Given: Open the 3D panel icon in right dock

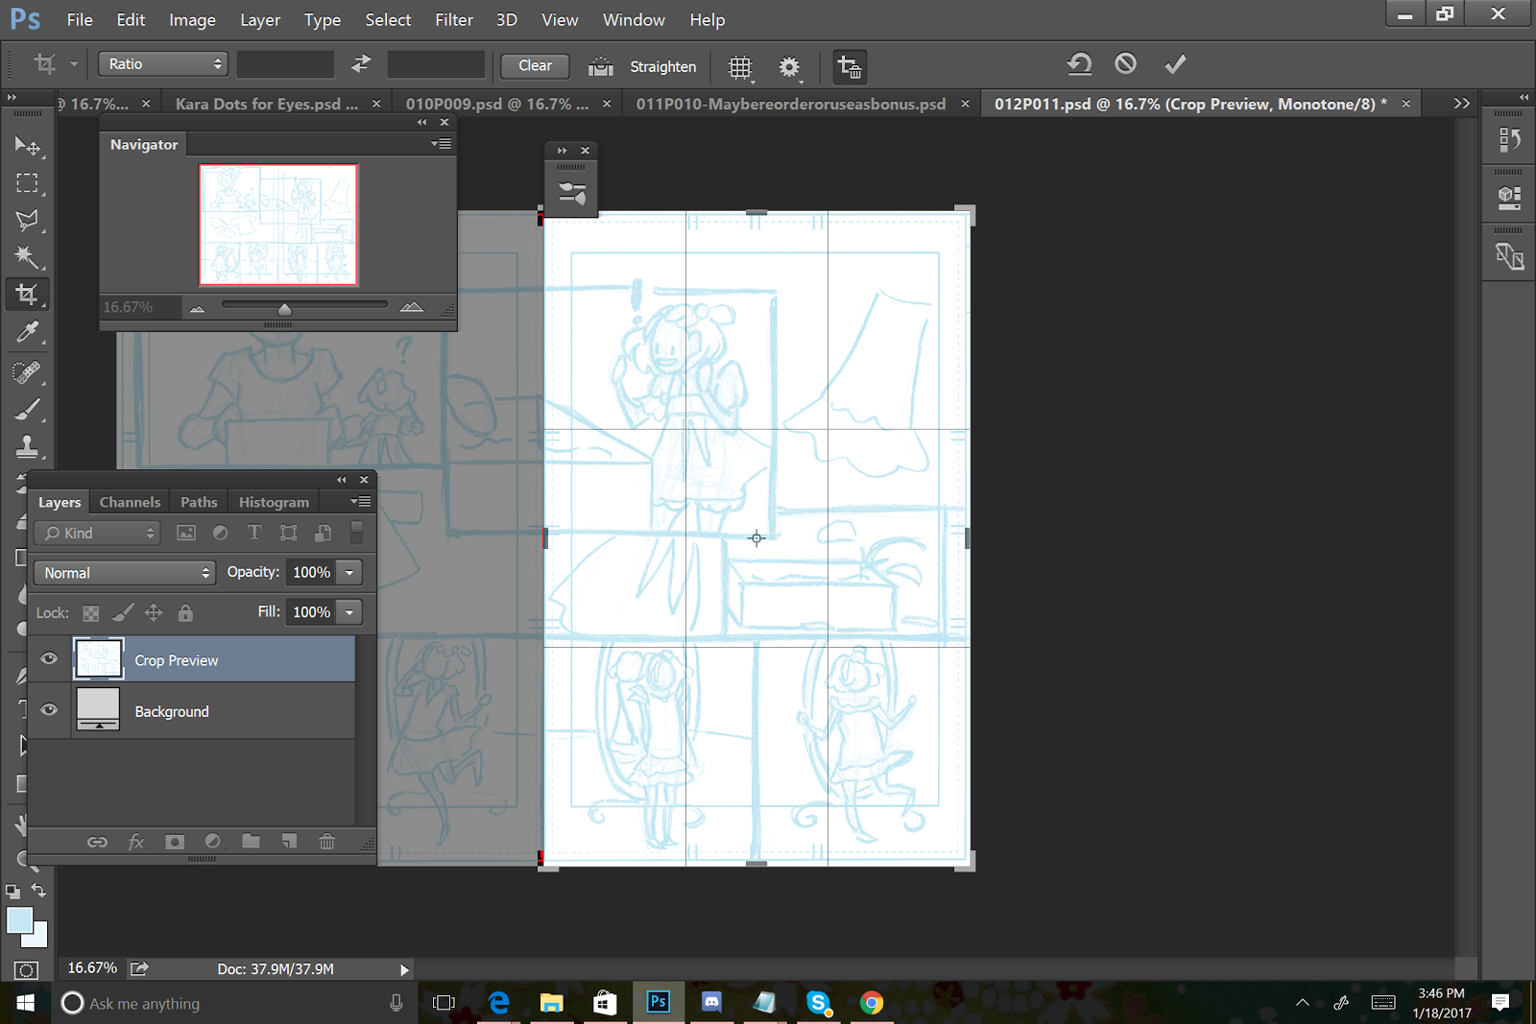Looking at the screenshot, I should click(x=1509, y=198).
